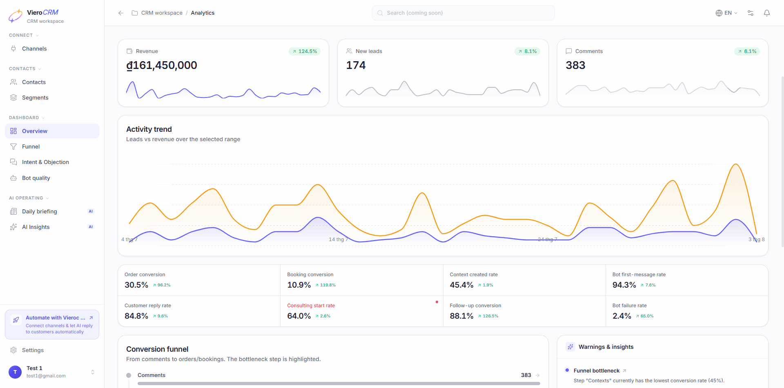Open the Funnel dashboard
Viewport: 784px width, 388px height.
click(x=52, y=146)
